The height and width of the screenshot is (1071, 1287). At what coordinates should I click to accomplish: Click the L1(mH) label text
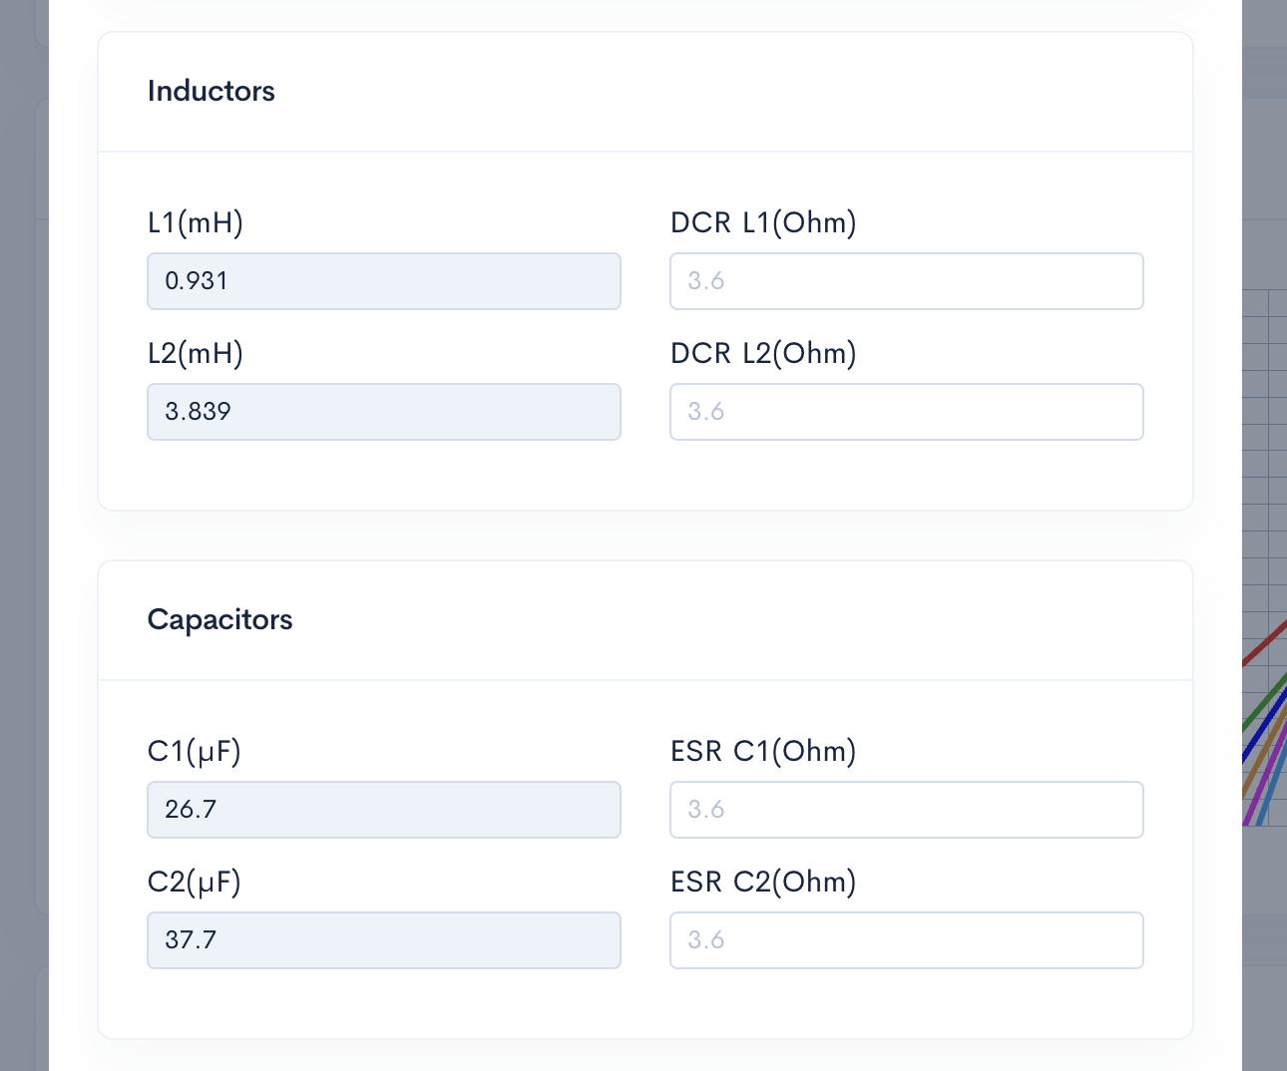(x=196, y=222)
